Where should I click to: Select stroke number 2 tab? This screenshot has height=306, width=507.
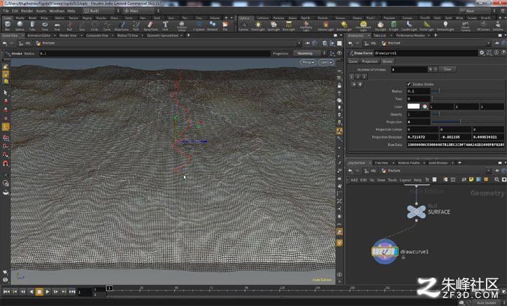click(358, 76)
